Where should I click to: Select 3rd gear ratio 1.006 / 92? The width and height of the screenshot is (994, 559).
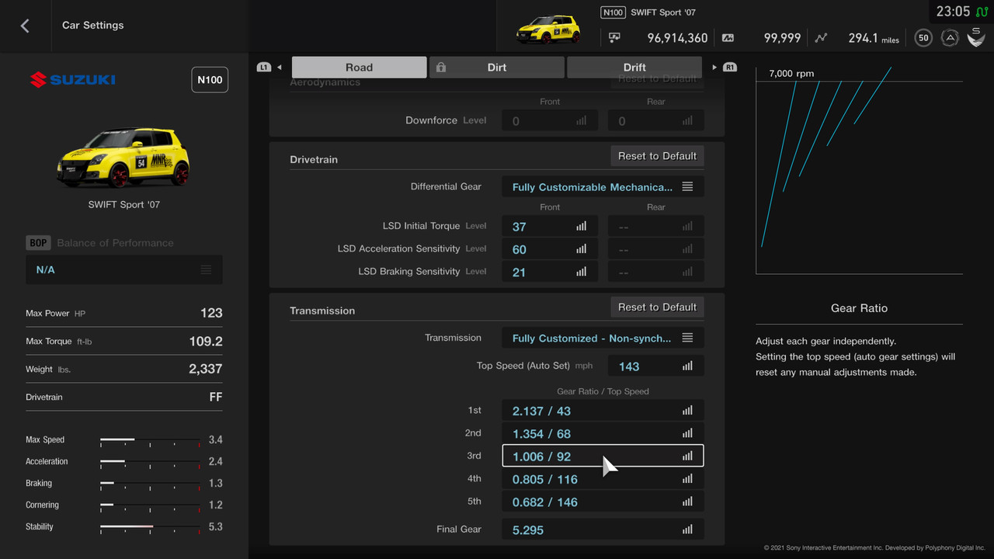[x=603, y=456]
